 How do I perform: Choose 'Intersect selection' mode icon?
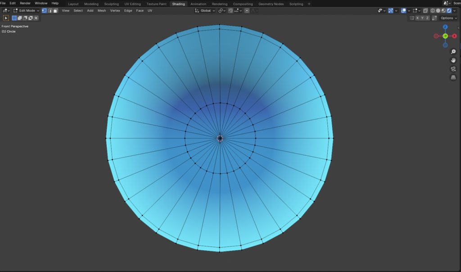click(36, 18)
